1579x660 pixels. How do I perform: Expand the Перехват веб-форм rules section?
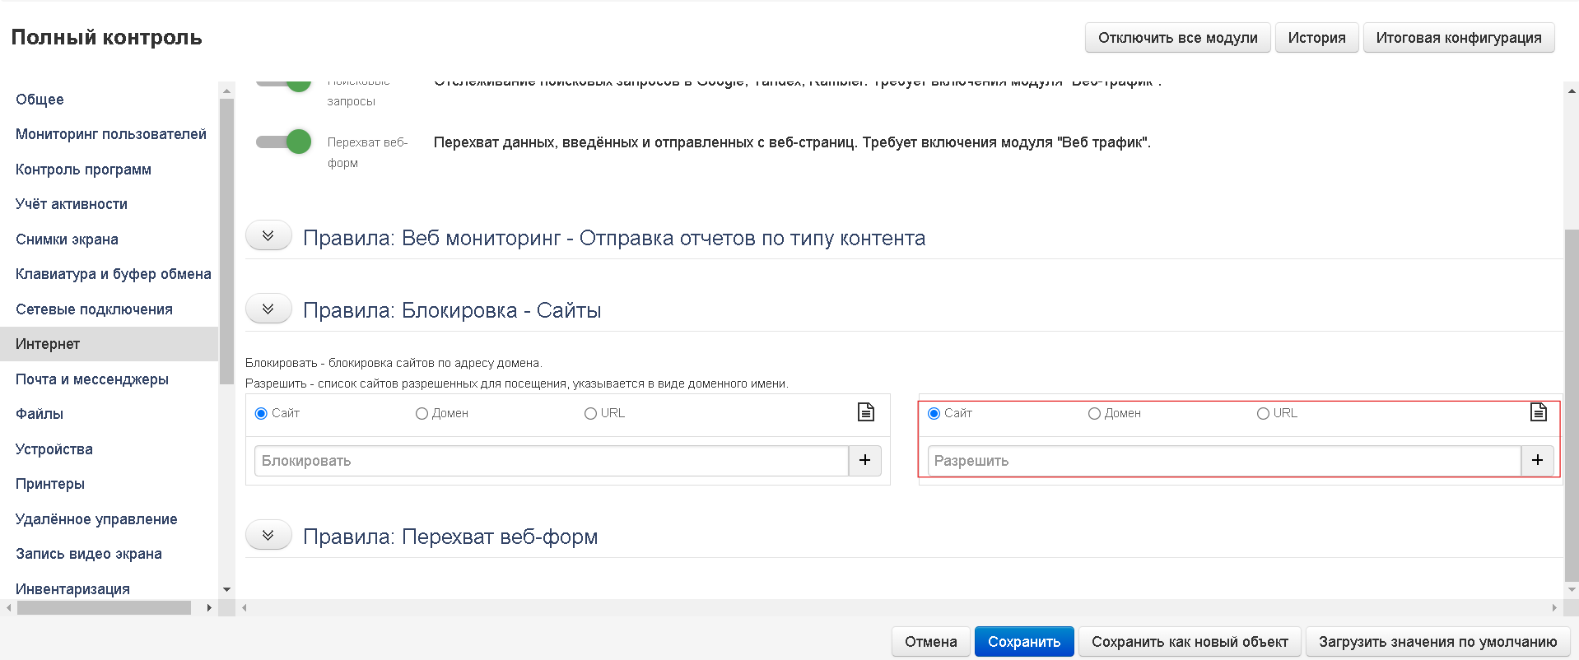click(x=268, y=535)
